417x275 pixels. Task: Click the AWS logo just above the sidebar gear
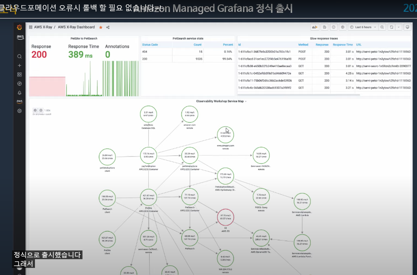pyautogui.click(x=19, y=101)
